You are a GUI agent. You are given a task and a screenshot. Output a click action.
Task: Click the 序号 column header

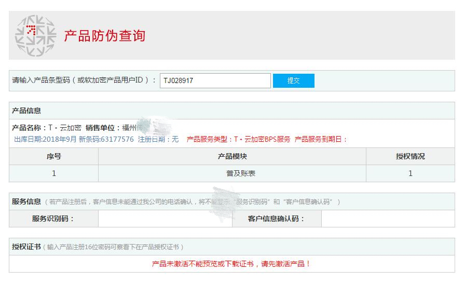(53, 156)
